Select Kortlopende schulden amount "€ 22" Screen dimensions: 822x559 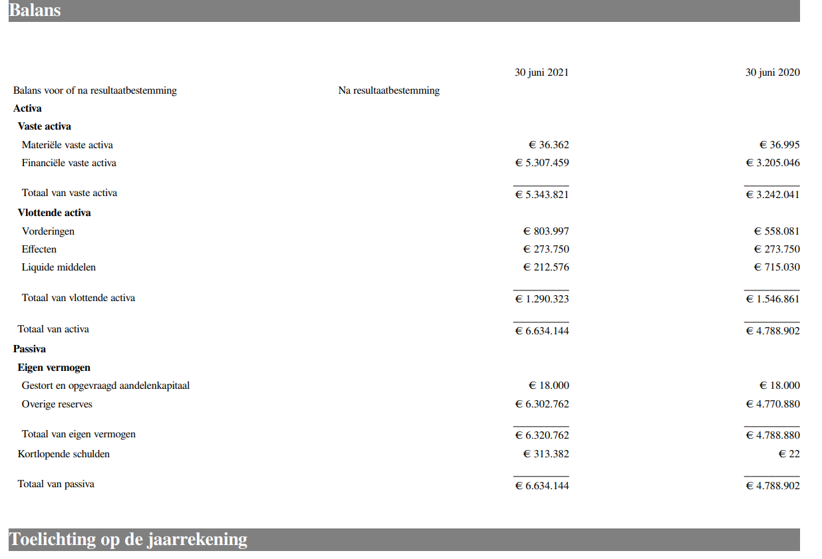789,454
